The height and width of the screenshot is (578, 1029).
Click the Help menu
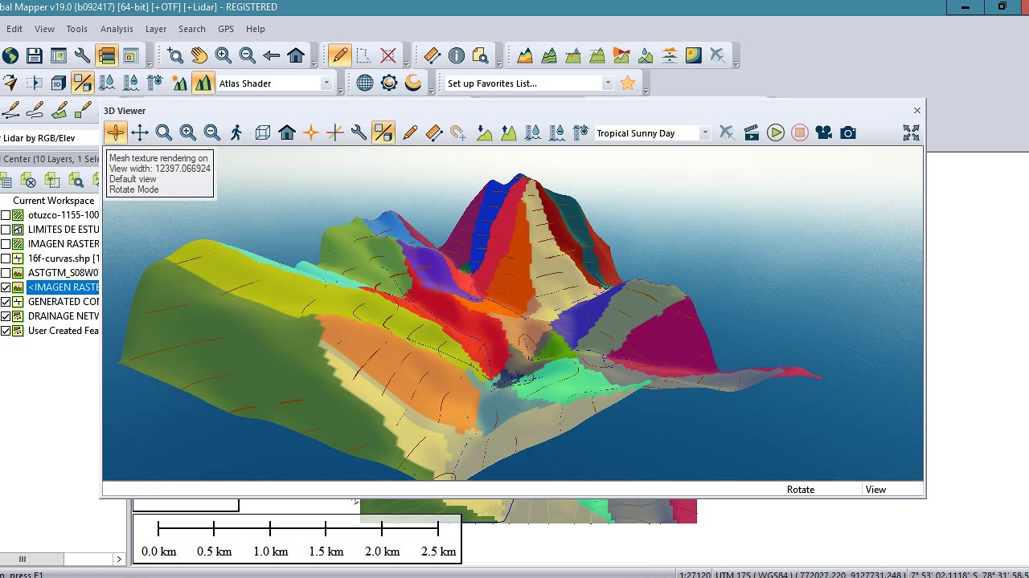click(x=256, y=29)
